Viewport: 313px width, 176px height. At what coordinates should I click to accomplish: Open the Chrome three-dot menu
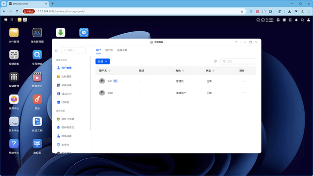pos(309,11)
